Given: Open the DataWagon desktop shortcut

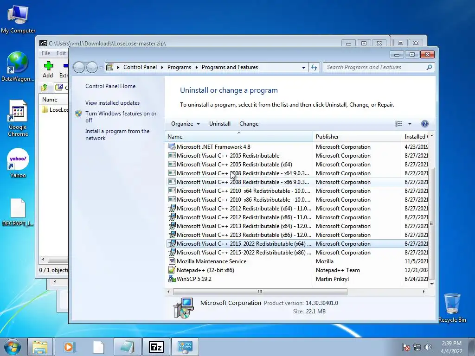Looking at the screenshot, I should [18, 67].
